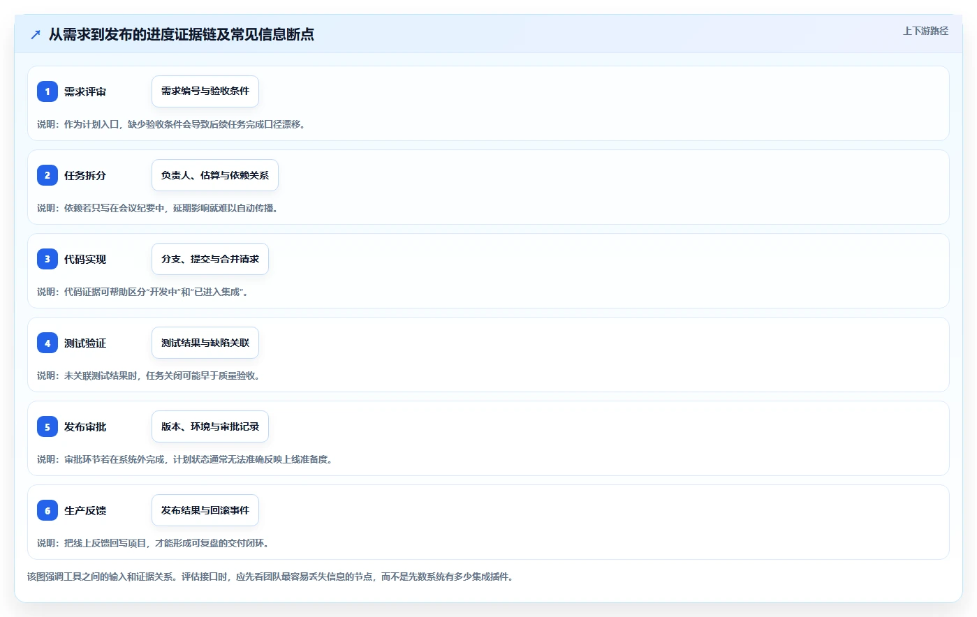Click the note about 审批环节若在系统外完成
Viewport: 977px width, 617px height.
186,459
